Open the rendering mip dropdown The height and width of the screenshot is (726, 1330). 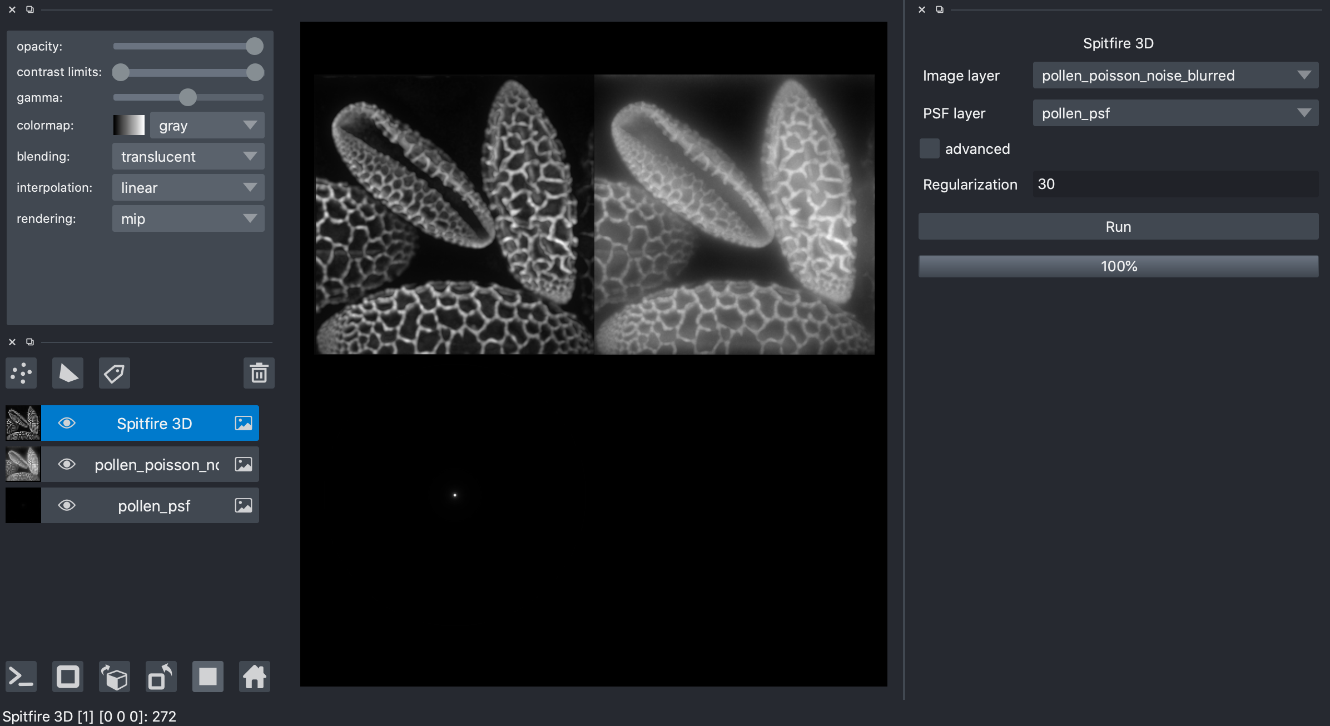point(188,219)
